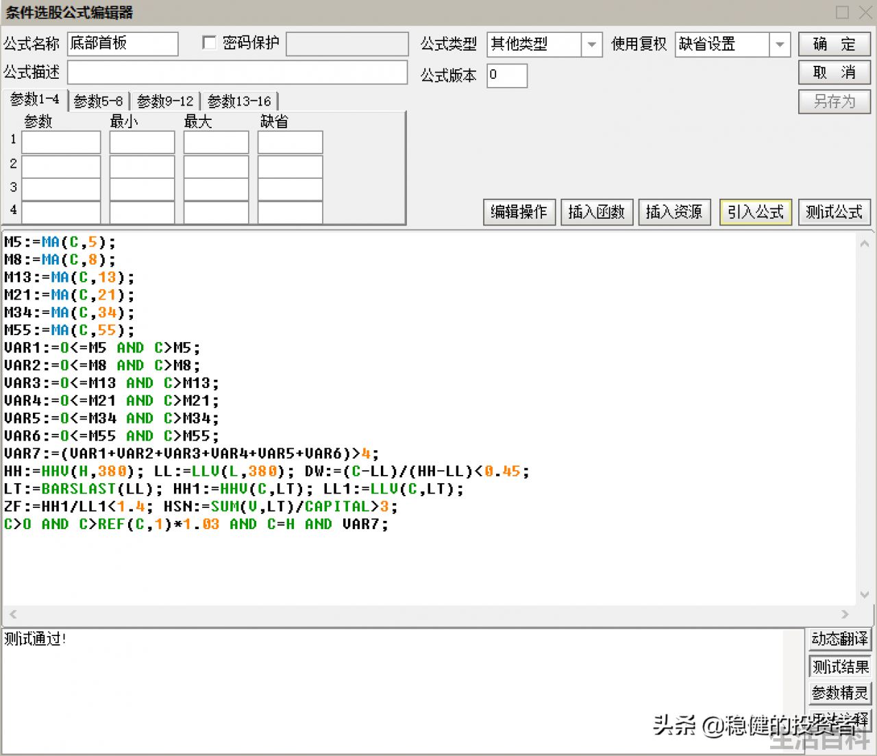
Task: Click the 编辑操作 button
Action: (519, 212)
